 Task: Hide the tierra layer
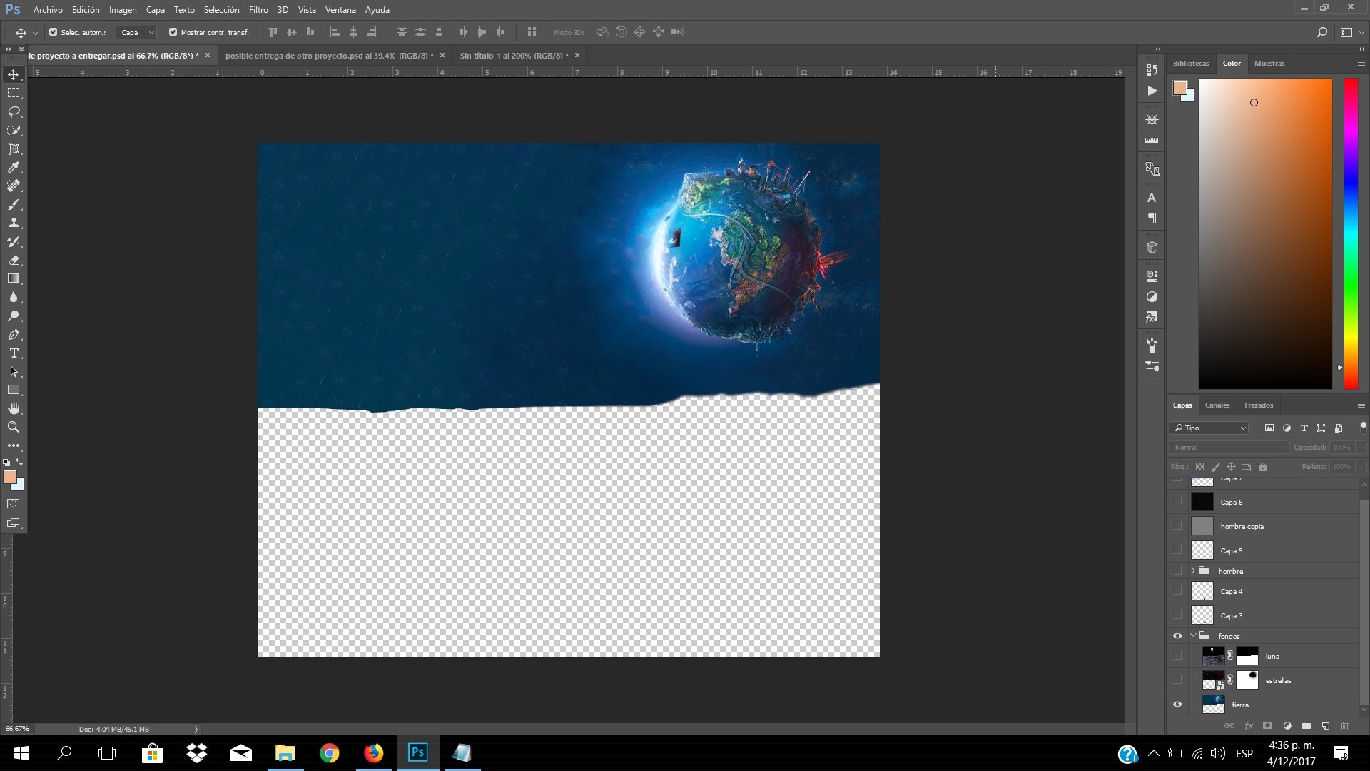coord(1177,705)
